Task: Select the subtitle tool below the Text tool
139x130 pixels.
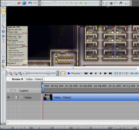Action: coord(3,46)
